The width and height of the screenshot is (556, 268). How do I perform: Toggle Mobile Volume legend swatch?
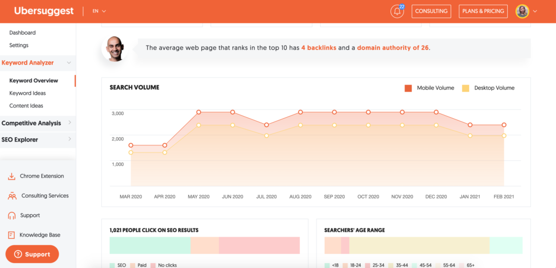408,88
